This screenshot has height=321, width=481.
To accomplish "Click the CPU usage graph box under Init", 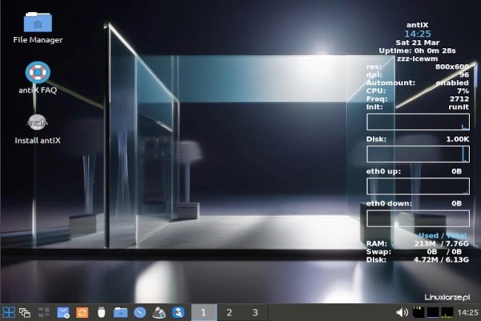I will click(418, 122).
